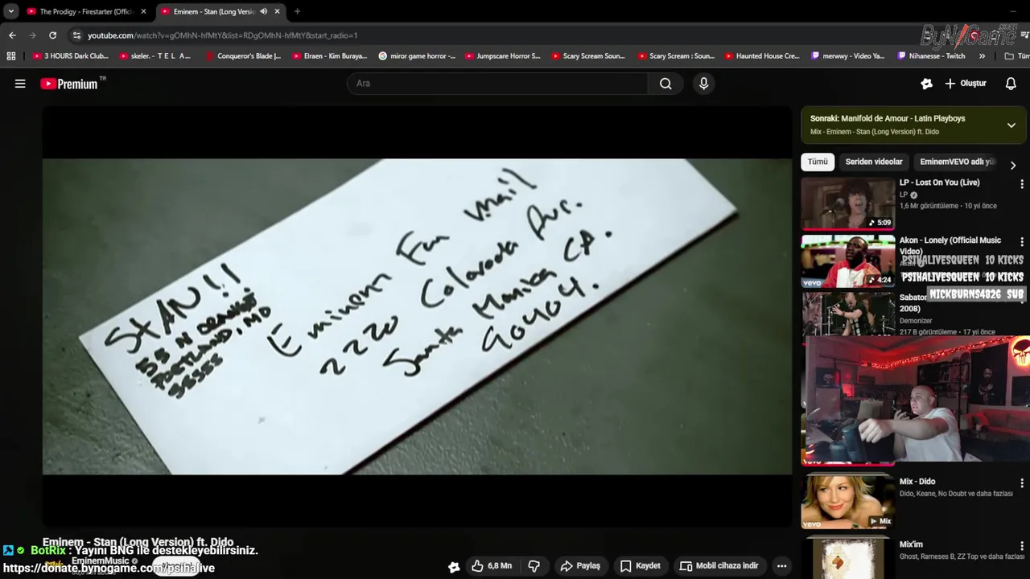Open Akon - Lonely video thumbnail

tap(848, 261)
